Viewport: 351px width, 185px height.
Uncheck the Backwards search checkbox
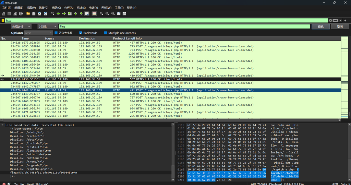pos(81,33)
